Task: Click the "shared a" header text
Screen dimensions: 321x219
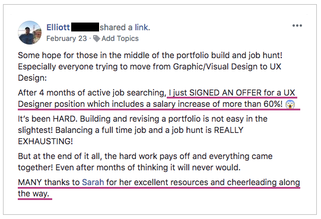Action: [x=116, y=27]
